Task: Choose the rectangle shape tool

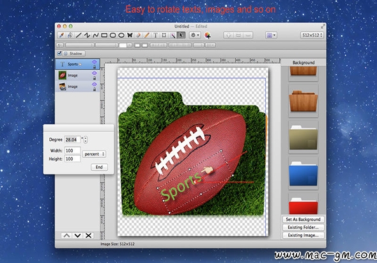Action: click(x=104, y=35)
